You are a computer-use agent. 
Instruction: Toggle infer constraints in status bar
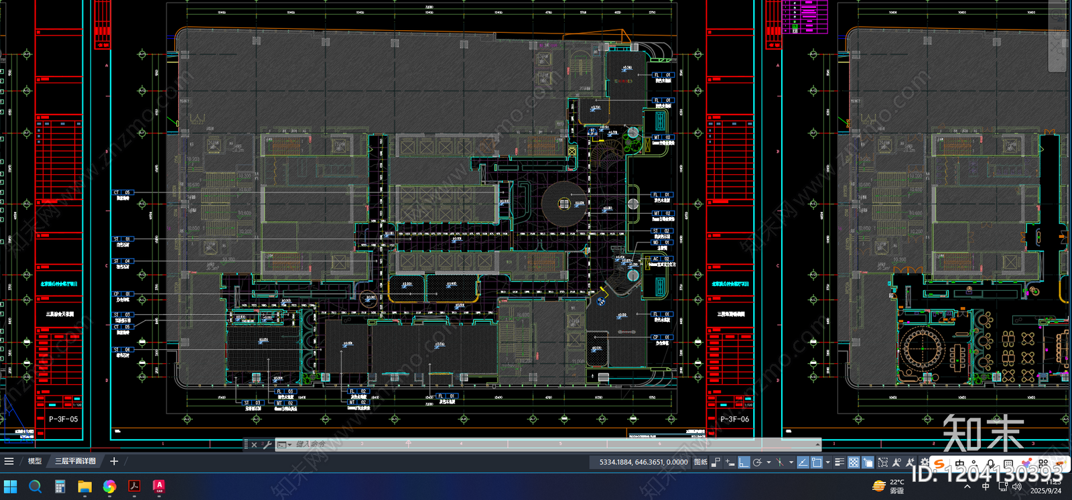click(x=716, y=462)
